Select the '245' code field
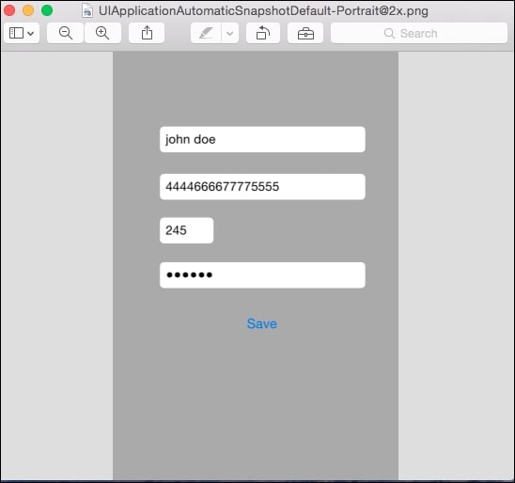 187,230
